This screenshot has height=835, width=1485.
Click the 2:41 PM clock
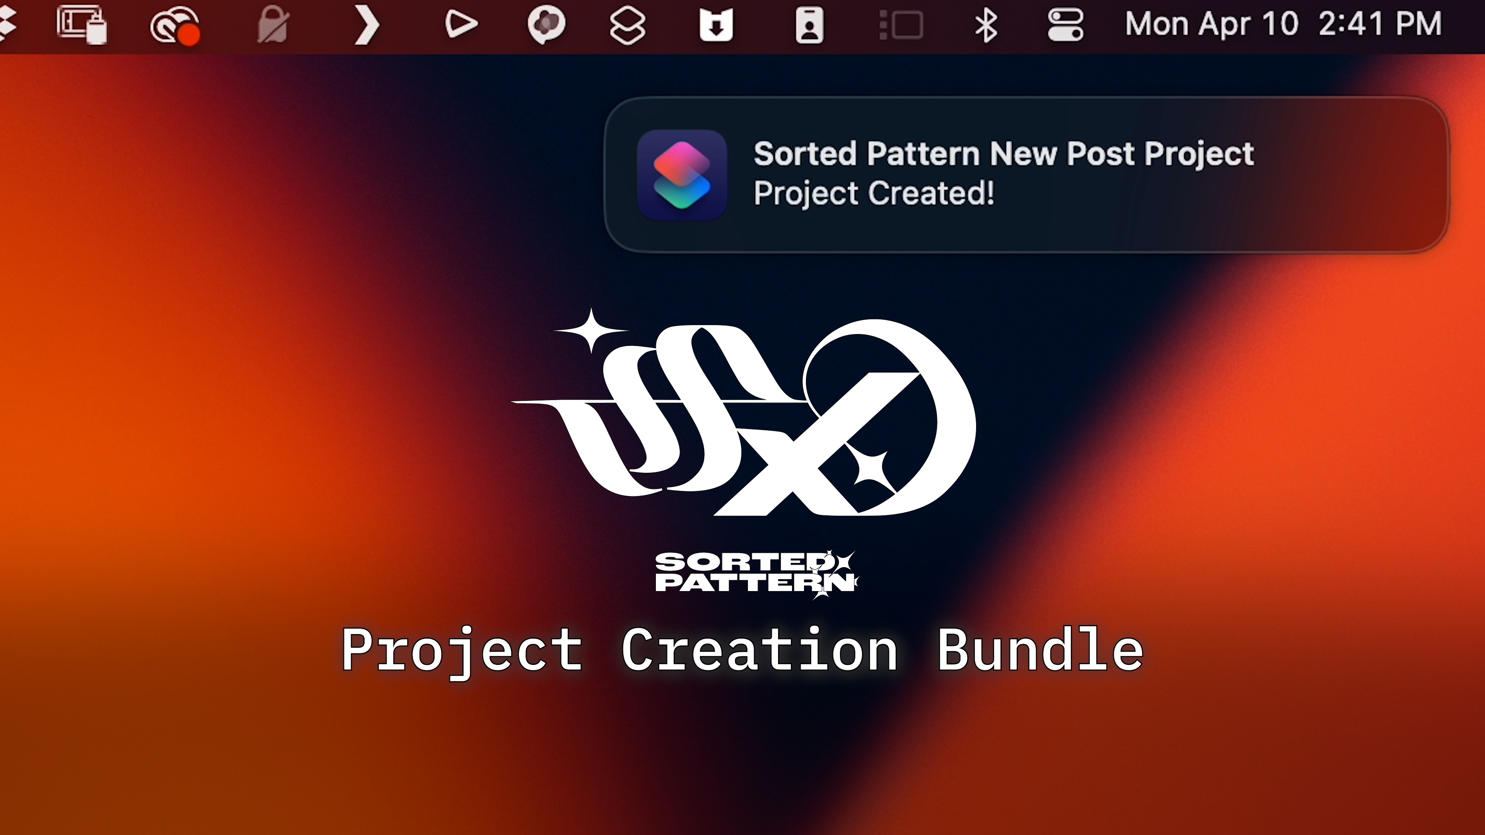[x=1379, y=24]
